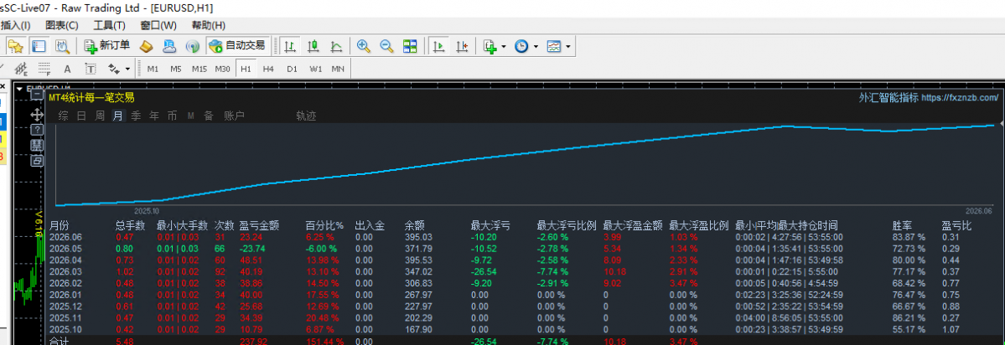Screen dimensions: 1005x345
Task: Select the equidistant channel E tool
Action: [21, 69]
